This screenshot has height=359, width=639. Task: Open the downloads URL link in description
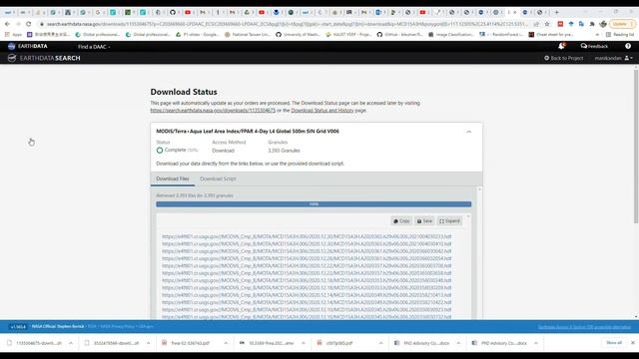213,111
